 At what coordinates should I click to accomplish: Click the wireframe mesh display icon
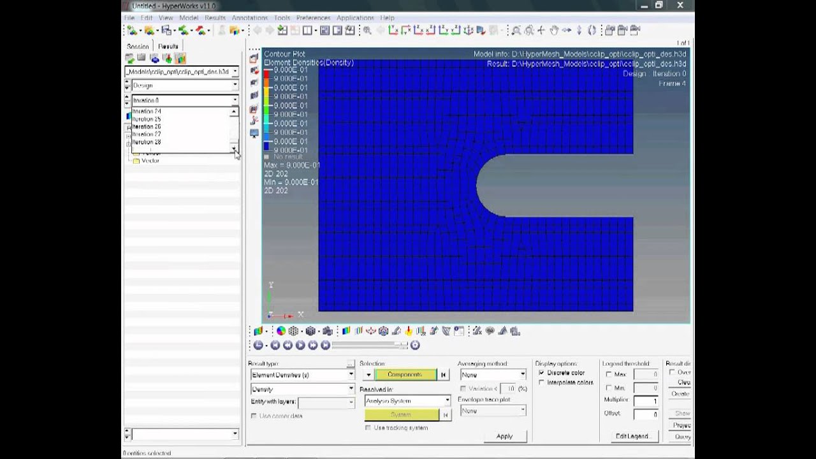[293, 331]
